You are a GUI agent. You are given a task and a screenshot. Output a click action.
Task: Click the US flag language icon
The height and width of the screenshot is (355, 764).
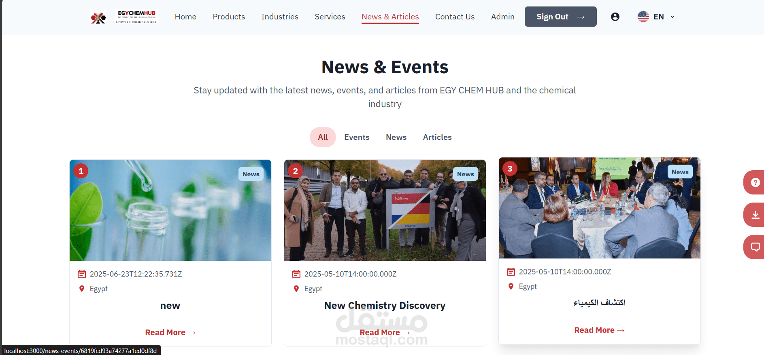[643, 17]
